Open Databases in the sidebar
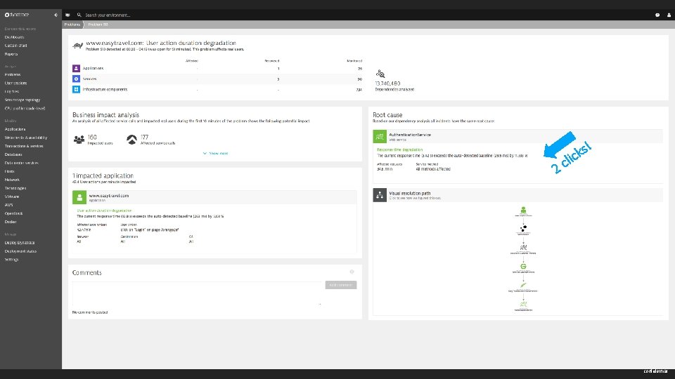This screenshot has width=675, height=379. (13, 154)
